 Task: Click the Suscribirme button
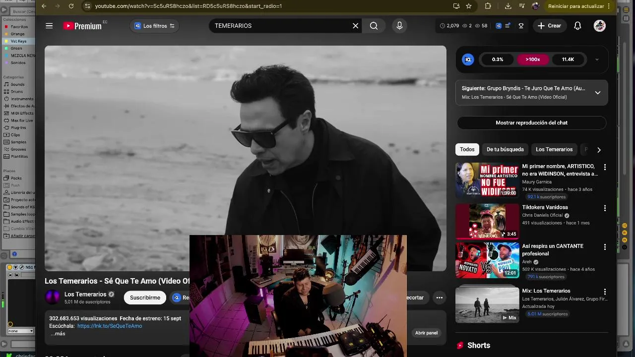pos(145,297)
